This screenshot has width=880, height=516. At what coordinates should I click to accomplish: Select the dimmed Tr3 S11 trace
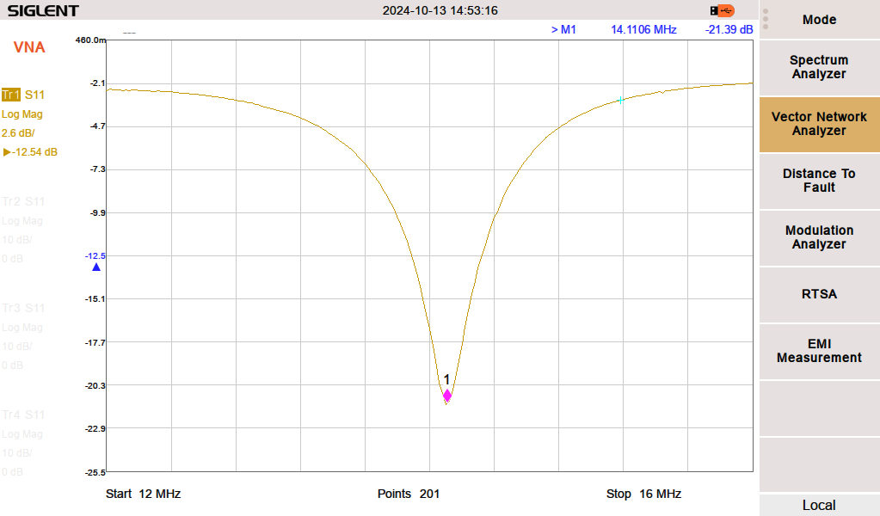[x=23, y=308]
